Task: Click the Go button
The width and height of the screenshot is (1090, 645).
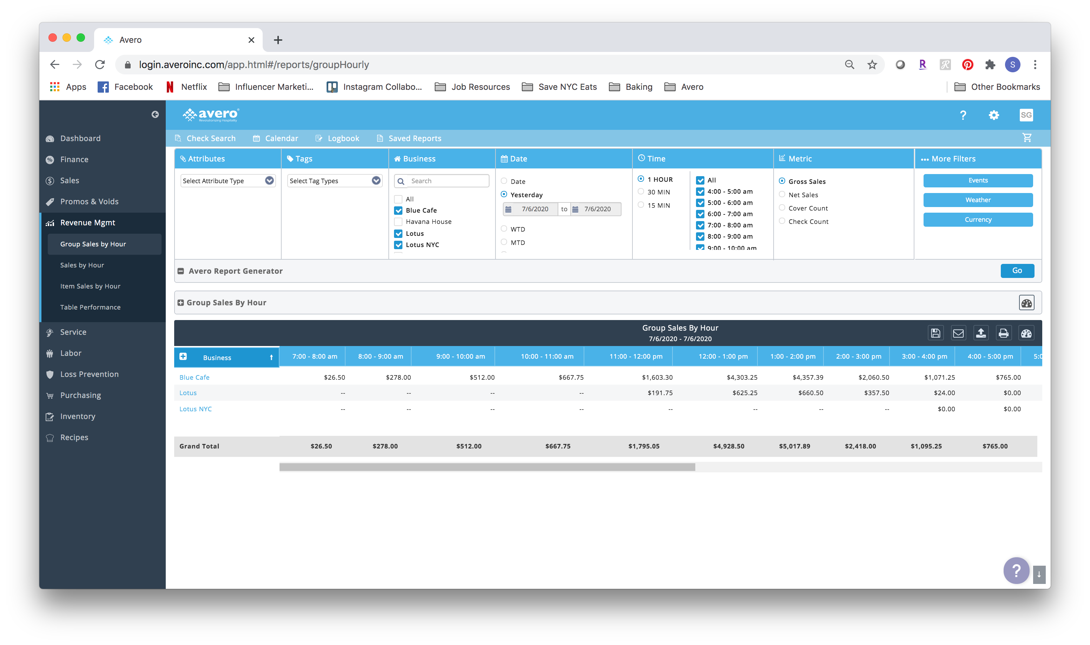Action: 1017,270
